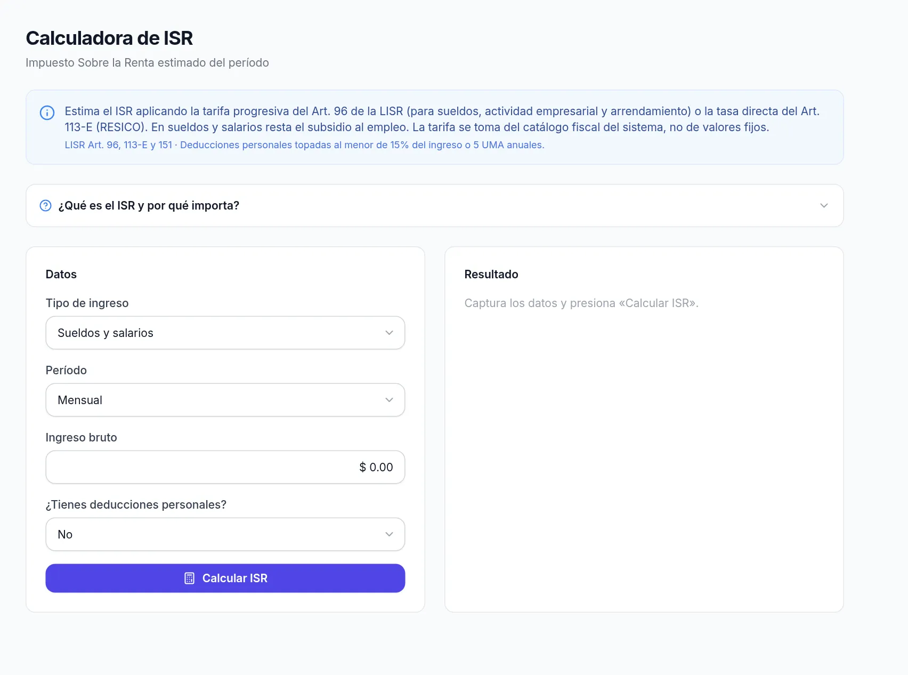Click the "Datos" panel heading
The width and height of the screenshot is (908, 675).
61,274
